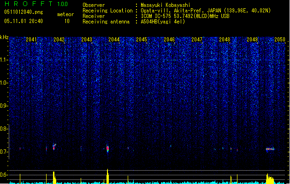Click the 0.7 frequency axis label
The image size is (290, 184).
tap(4, 152)
